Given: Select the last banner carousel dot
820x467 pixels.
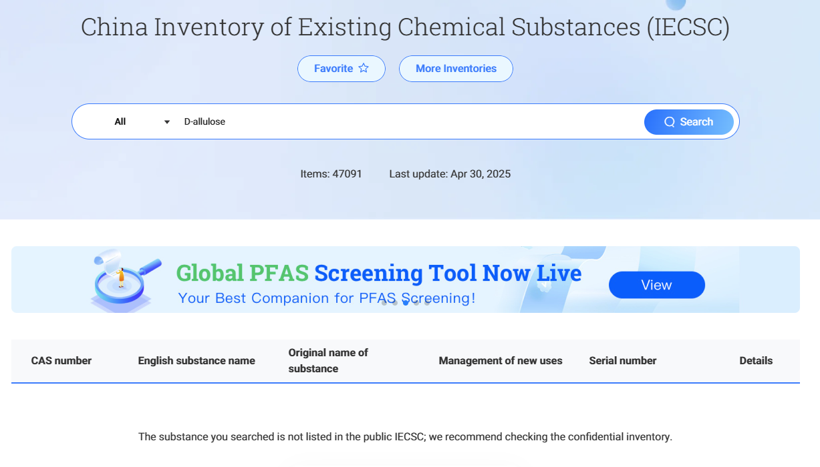Looking at the screenshot, I should (427, 303).
